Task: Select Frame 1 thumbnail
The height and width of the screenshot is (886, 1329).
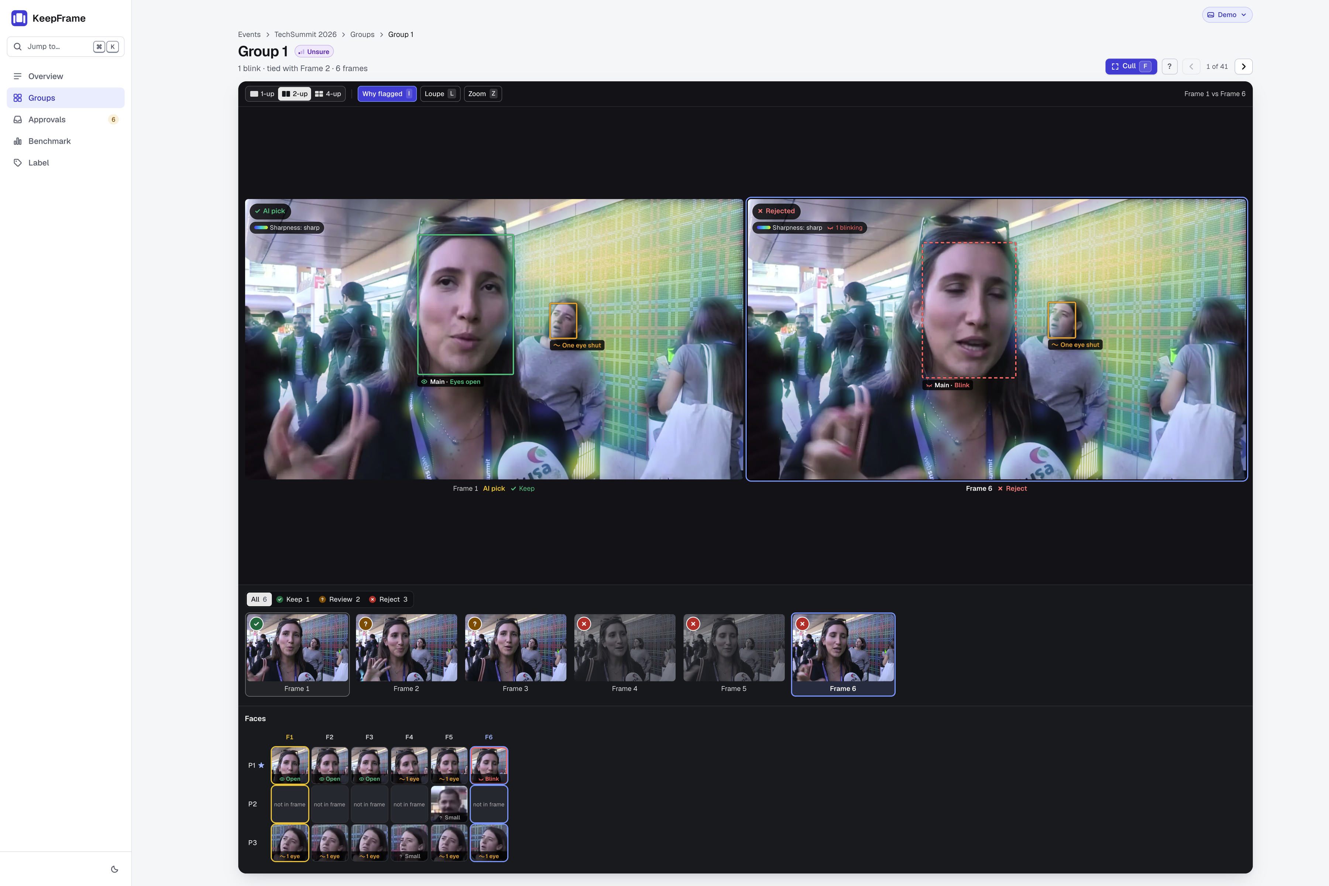Action: (x=297, y=654)
